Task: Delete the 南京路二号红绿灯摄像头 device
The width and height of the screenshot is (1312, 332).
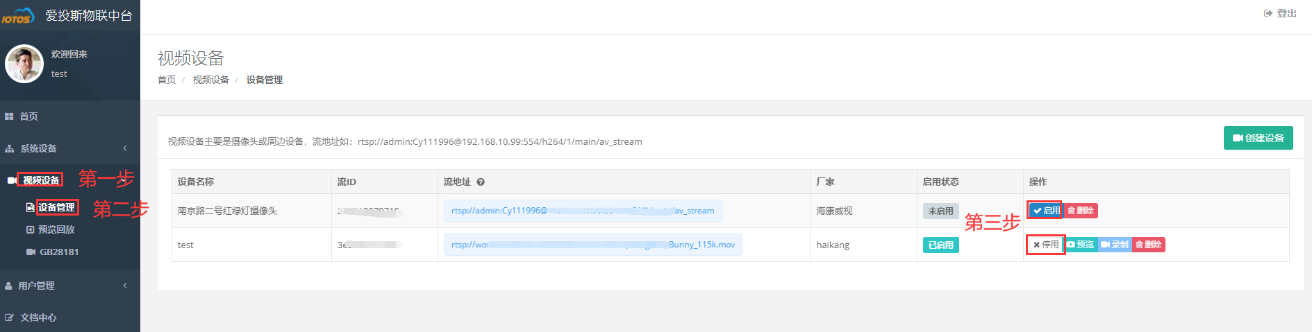Action: pos(1081,211)
